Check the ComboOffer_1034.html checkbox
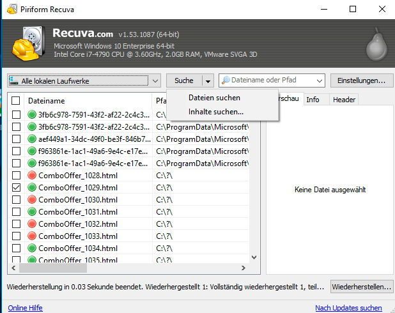Image resolution: width=395 pixels, height=313 pixels. pyautogui.click(x=17, y=248)
